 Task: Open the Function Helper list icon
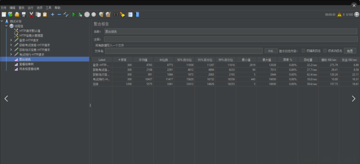tap(130, 14)
